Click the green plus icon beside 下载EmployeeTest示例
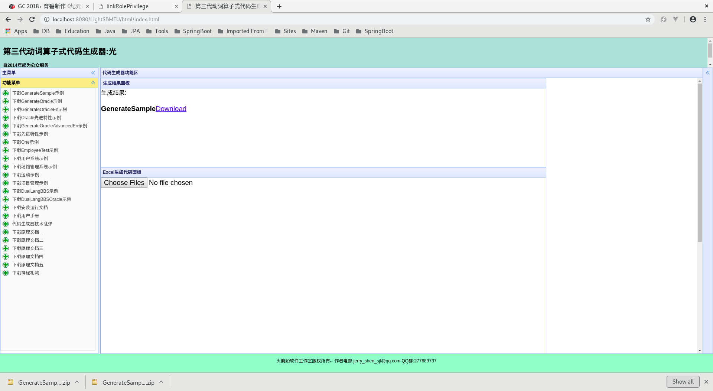The image size is (713, 391). [6, 150]
